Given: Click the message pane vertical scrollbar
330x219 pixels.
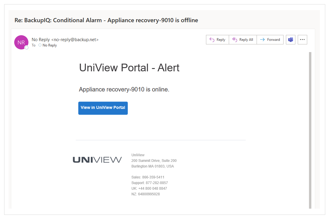Looking at the screenshot, I should click(310, 130).
